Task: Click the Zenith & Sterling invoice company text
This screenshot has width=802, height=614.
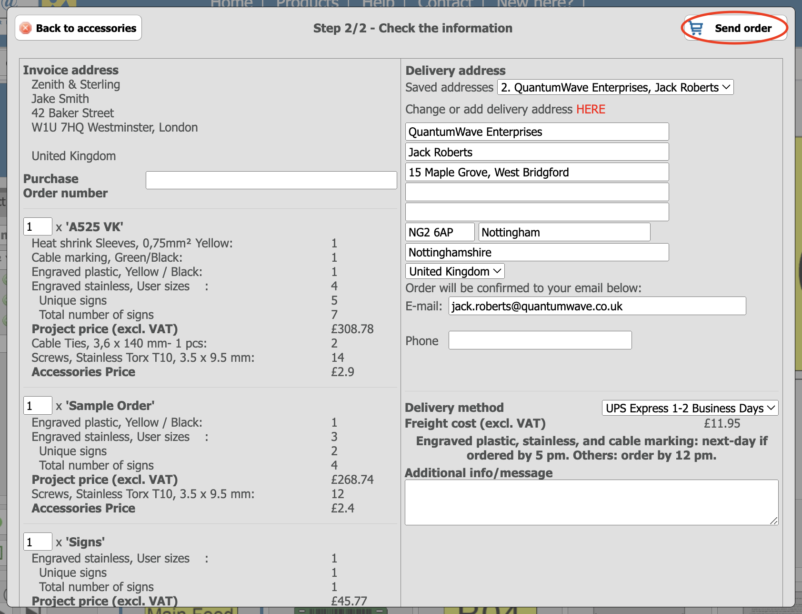Action: (x=76, y=84)
